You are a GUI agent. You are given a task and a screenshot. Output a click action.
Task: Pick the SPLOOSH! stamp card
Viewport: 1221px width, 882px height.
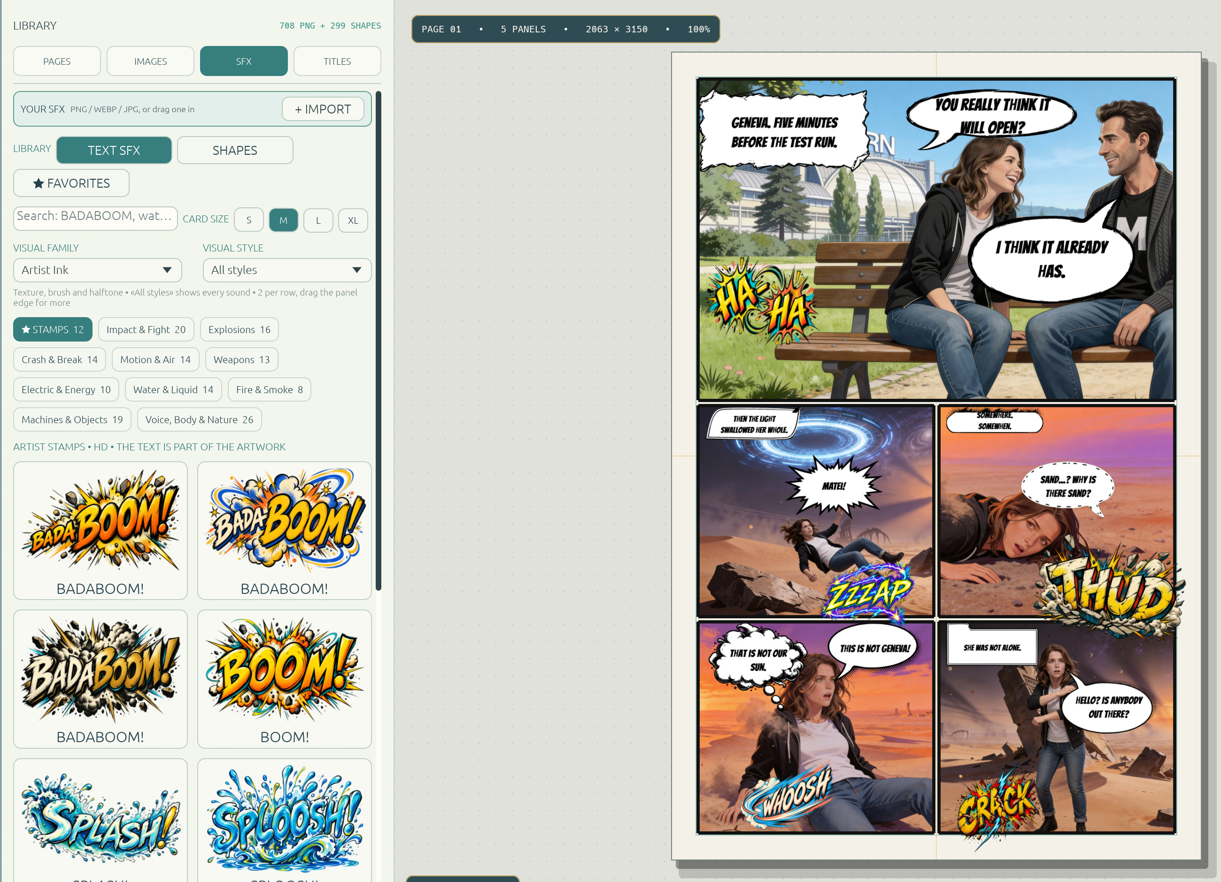(284, 820)
